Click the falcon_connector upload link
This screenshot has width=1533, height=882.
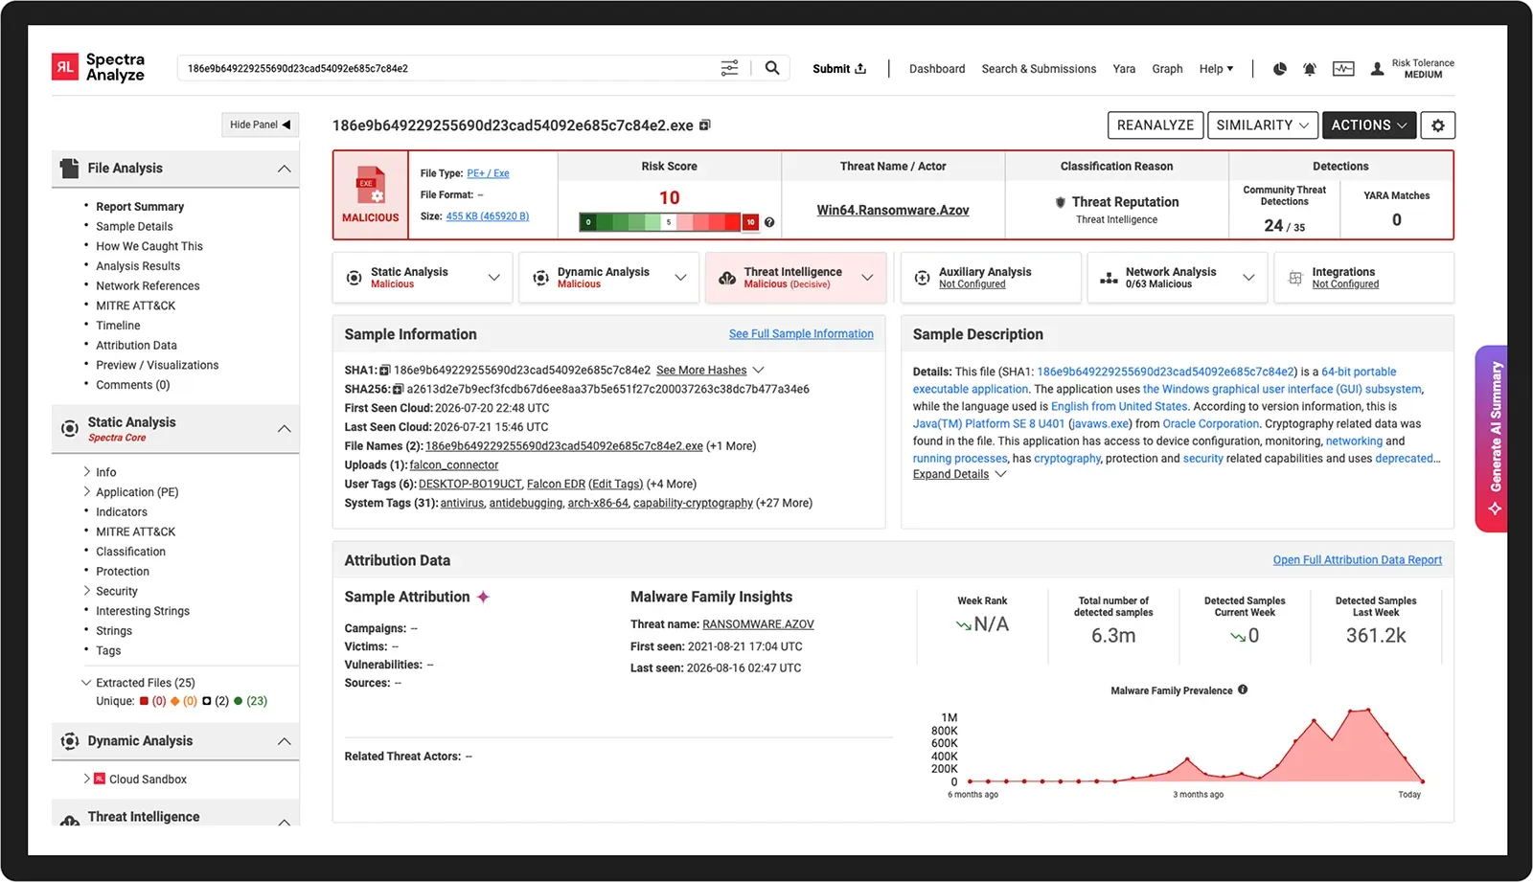coord(454,465)
